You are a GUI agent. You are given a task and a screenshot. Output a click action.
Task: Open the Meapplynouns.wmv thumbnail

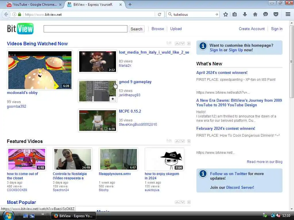[119, 159]
